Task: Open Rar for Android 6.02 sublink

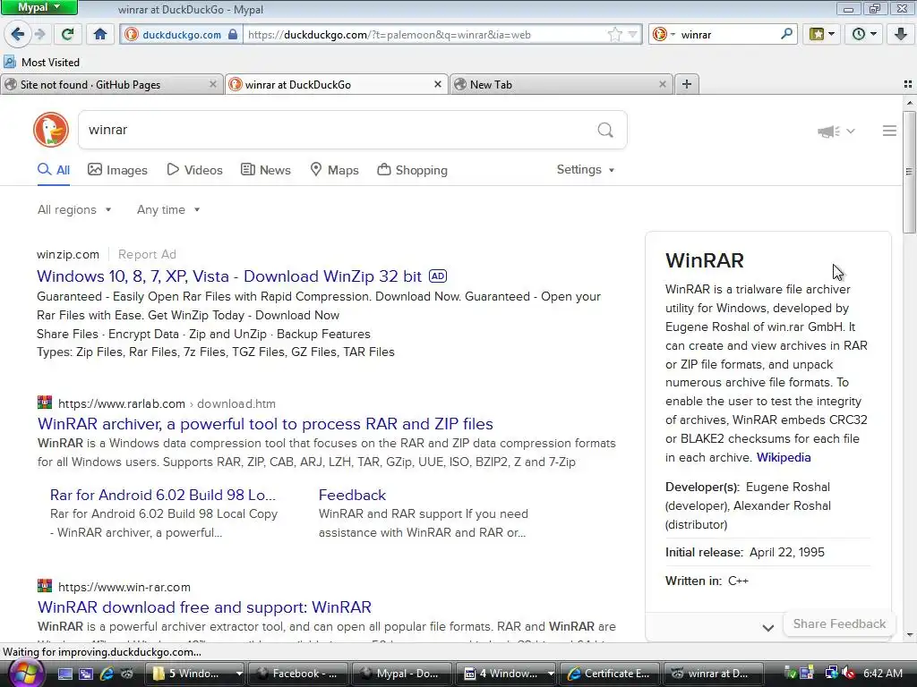Action: [x=163, y=495]
